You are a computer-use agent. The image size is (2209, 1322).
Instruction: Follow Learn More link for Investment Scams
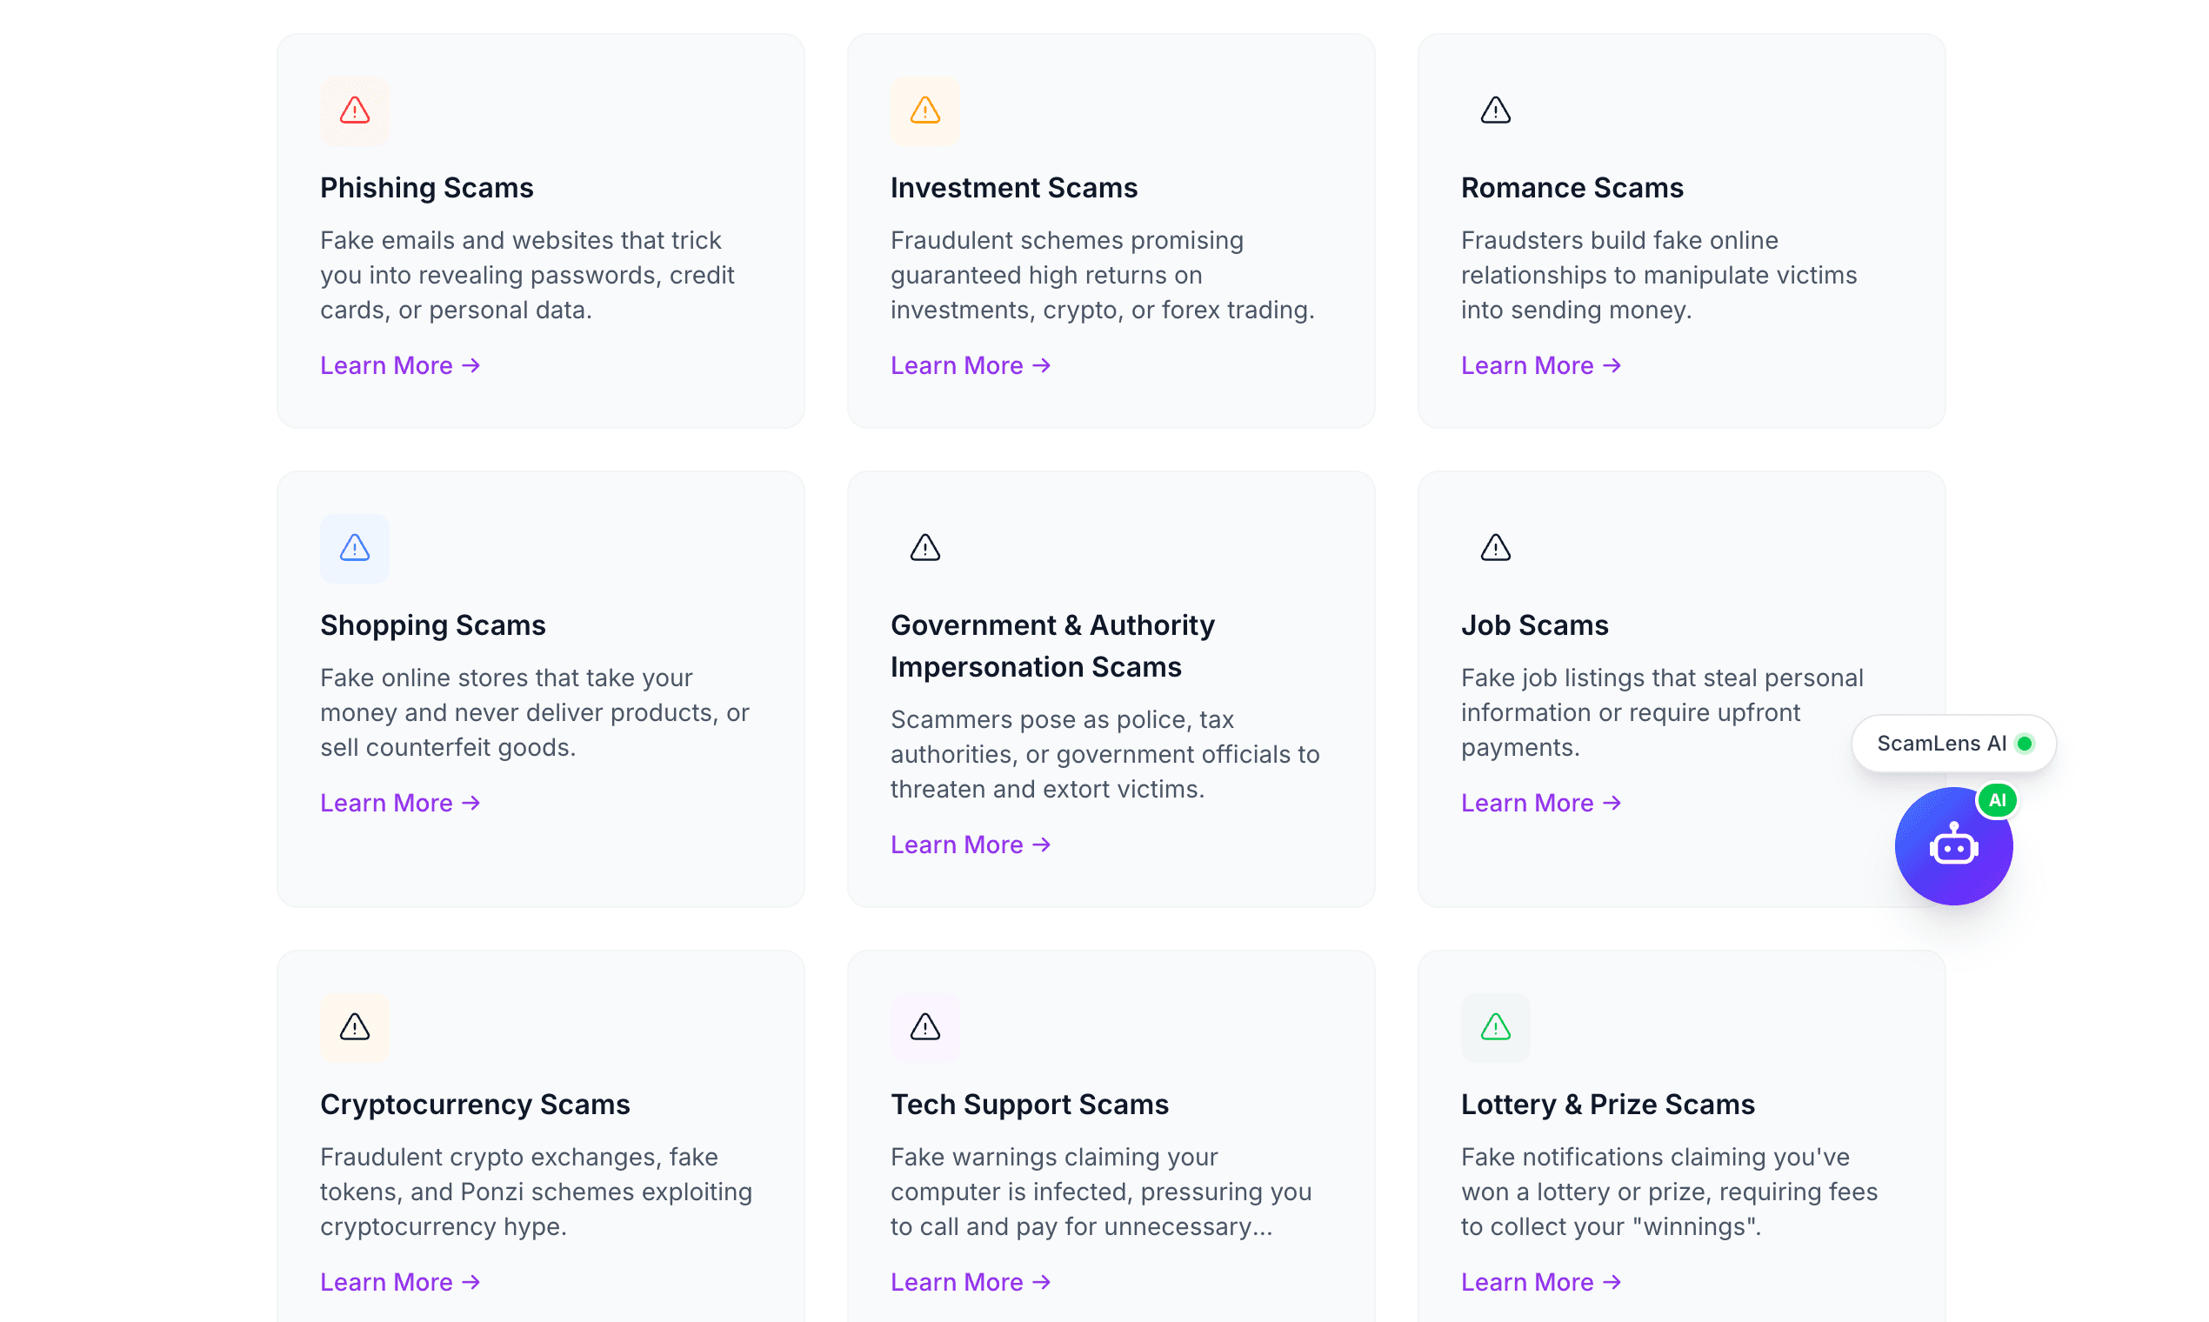[970, 365]
